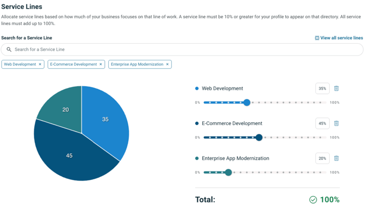Click the search magnifier icon
The image size is (369, 211).
click(9, 50)
